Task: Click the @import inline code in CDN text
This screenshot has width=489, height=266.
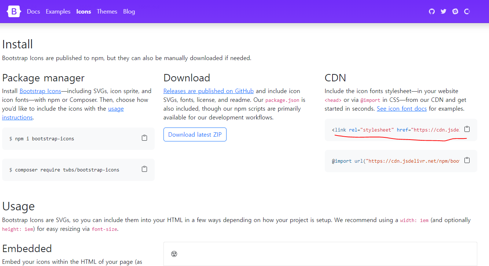Action: 369,100
